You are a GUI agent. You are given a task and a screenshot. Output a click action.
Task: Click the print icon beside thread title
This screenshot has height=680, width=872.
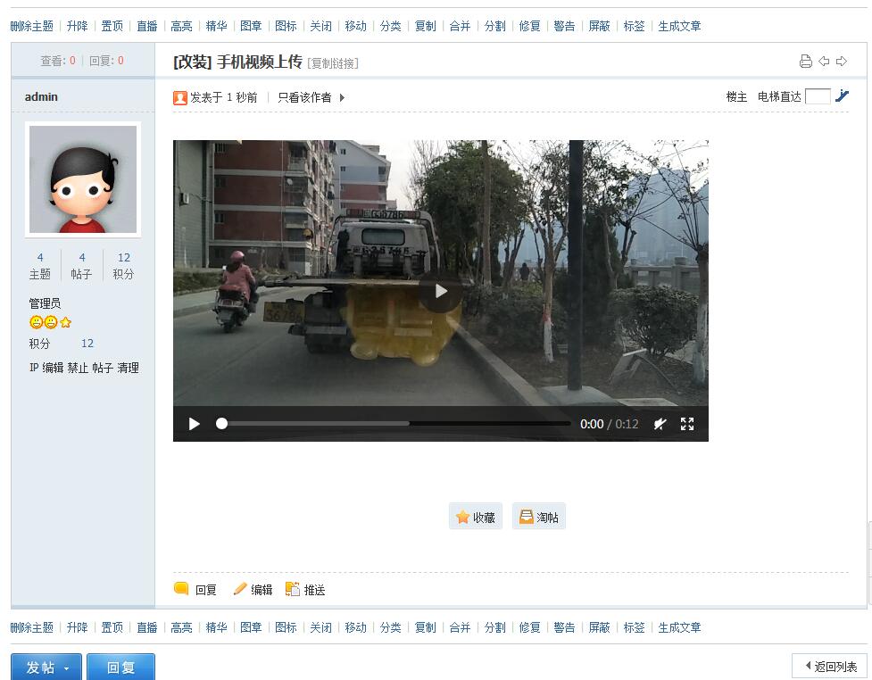pyautogui.click(x=805, y=62)
